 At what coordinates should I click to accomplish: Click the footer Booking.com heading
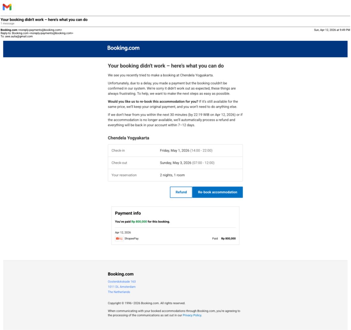tap(120, 274)
